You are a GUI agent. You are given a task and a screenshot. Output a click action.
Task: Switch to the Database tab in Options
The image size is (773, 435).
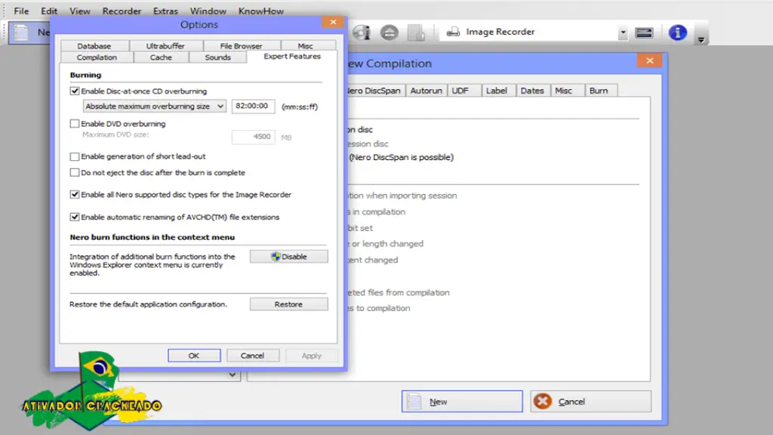coord(94,46)
